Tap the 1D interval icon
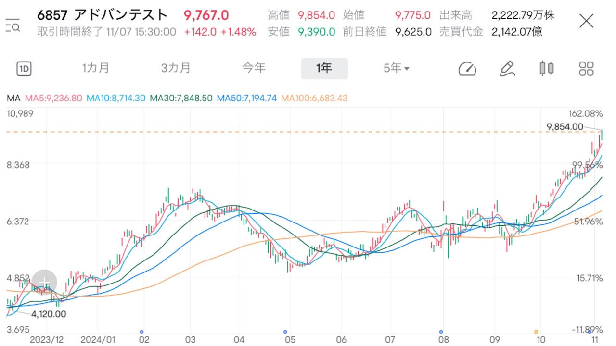The height and width of the screenshot is (346, 616). (x=24, y=69)
